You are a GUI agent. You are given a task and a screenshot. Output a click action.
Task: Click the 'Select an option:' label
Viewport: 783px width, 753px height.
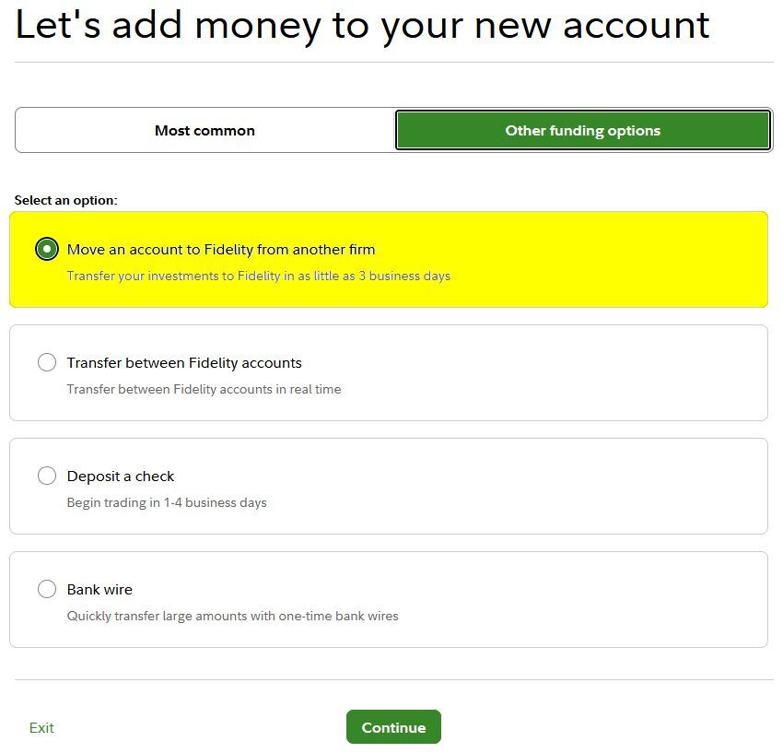[x=66, y=200]
